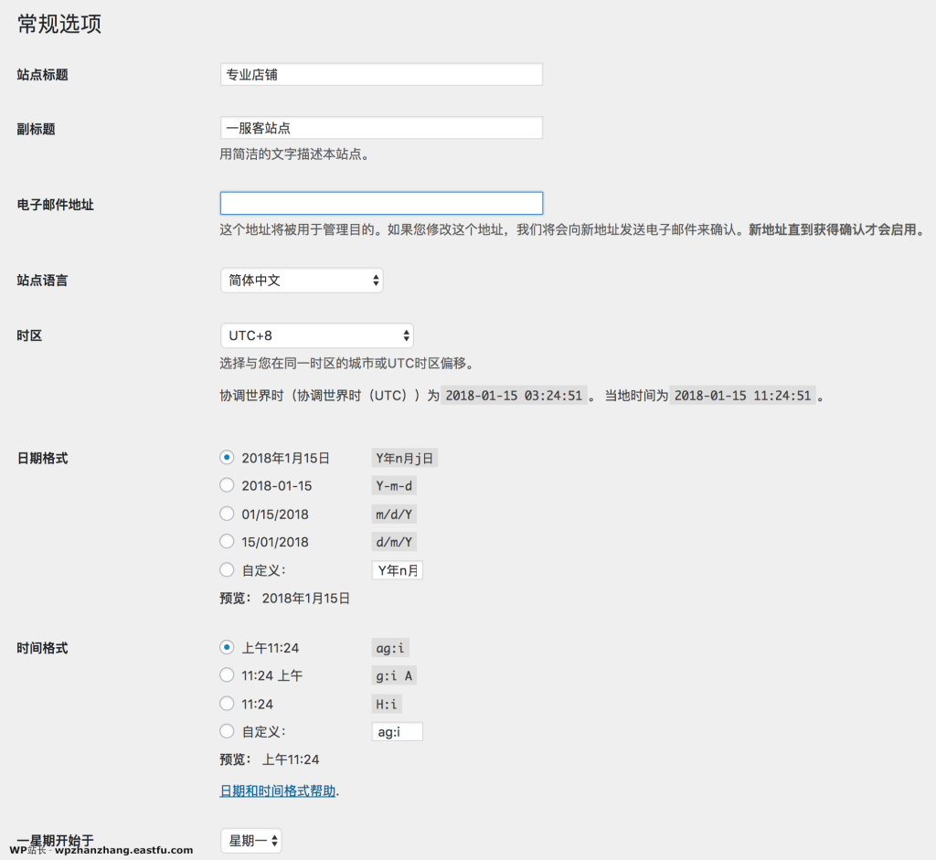The width and height of the screenshot is (936, 860).
Task: Open the 一星期开始于 week start dropdown
Action: tap(250, 840)
